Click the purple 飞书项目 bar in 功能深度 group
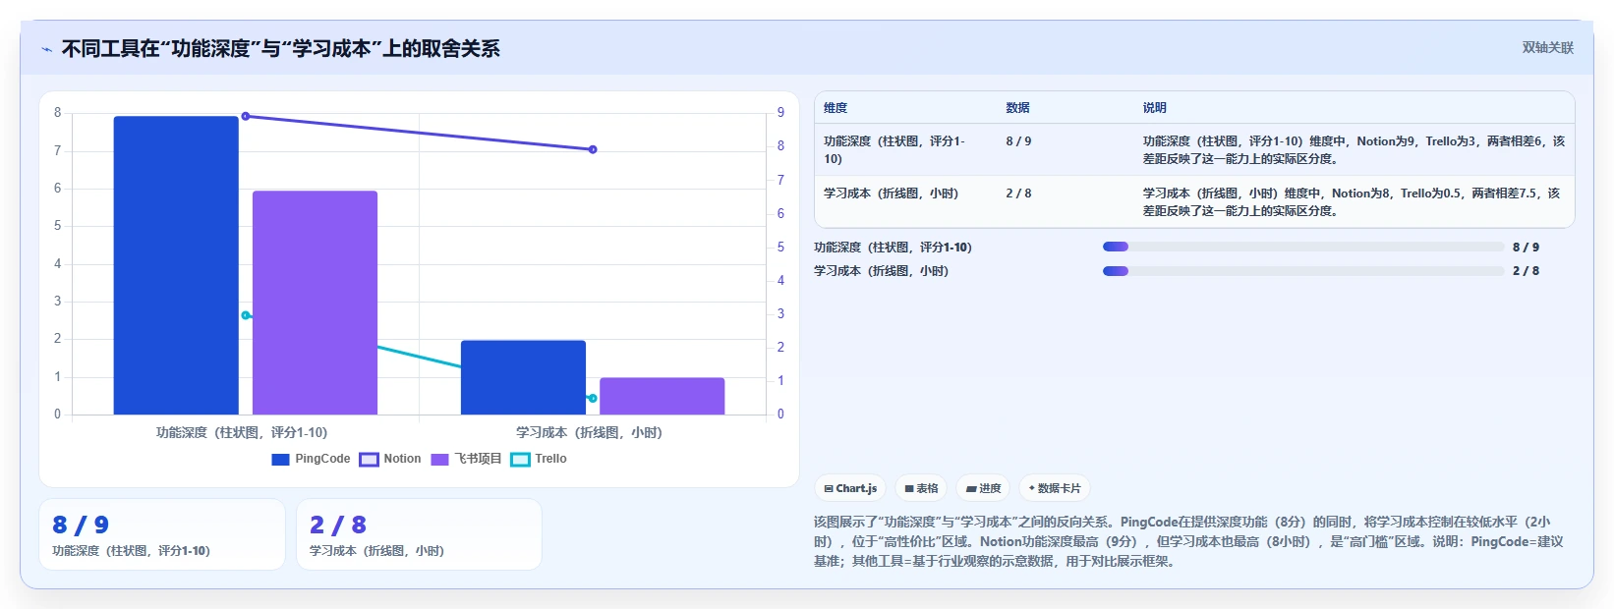Image resolution: width=1614 pixels, height=609 pixels. 315,303
